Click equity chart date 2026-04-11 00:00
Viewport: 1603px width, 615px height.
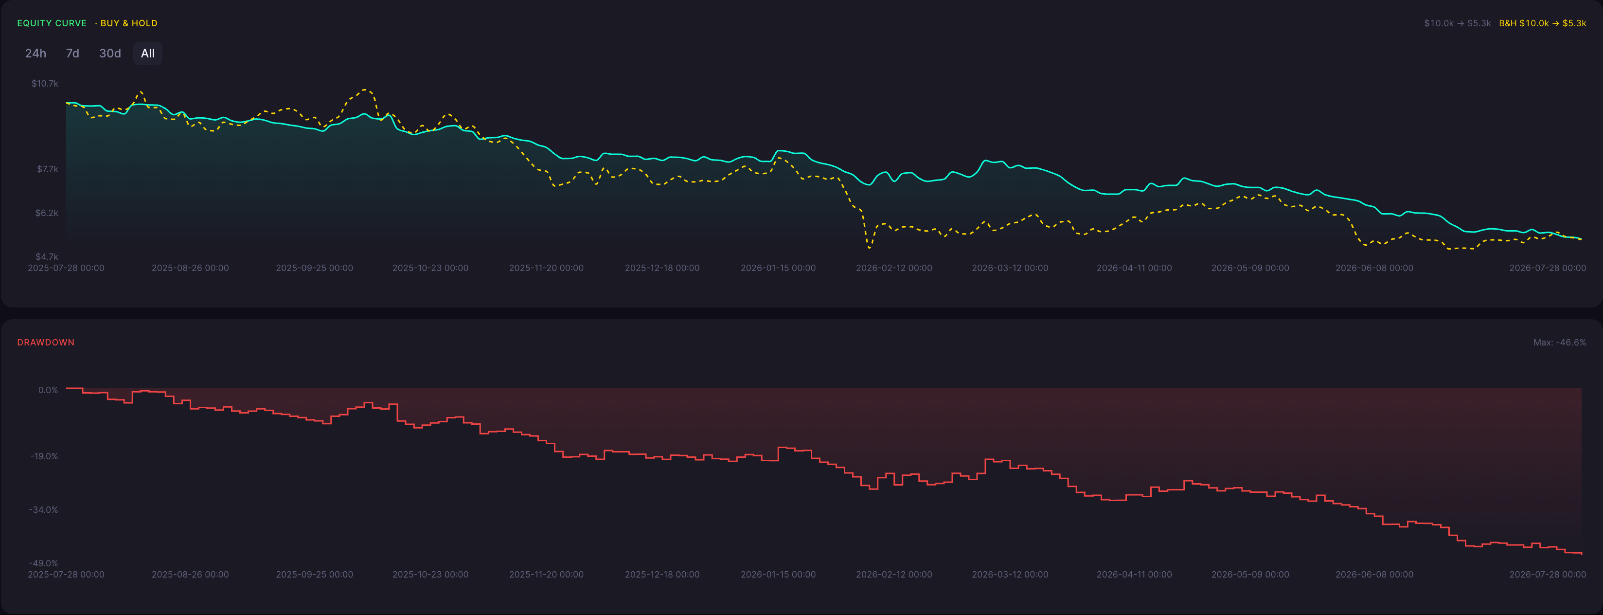tap(1134, 268)
